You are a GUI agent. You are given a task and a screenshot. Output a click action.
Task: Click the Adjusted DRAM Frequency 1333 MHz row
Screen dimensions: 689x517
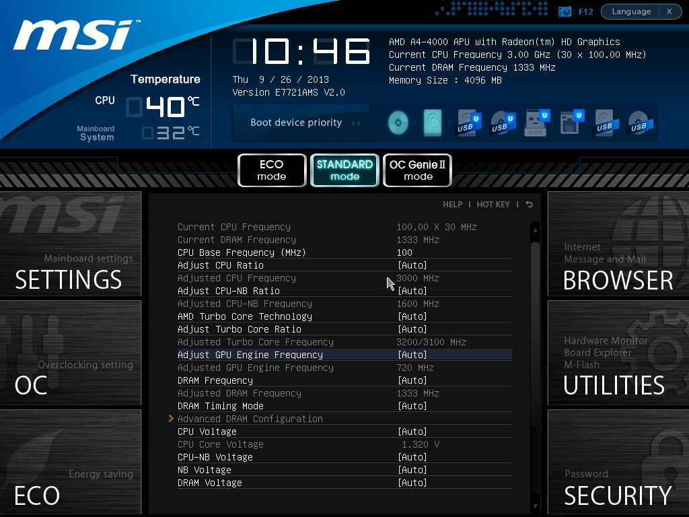tap(344, 393)
